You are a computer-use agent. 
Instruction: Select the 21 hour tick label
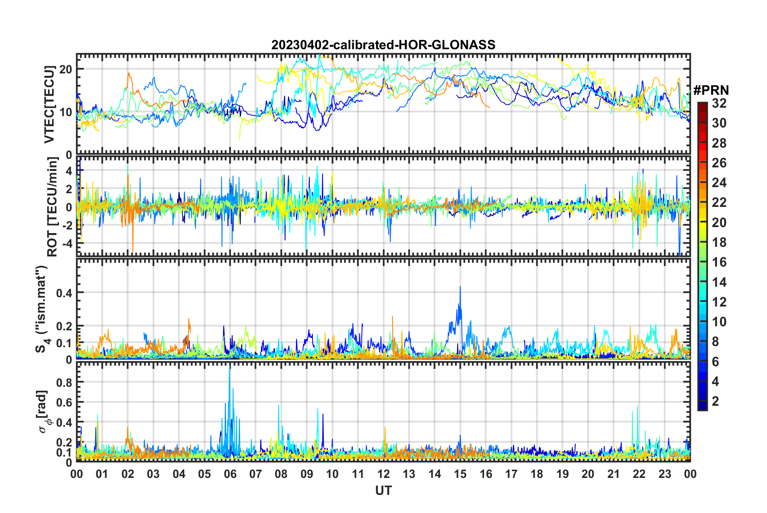614,474
